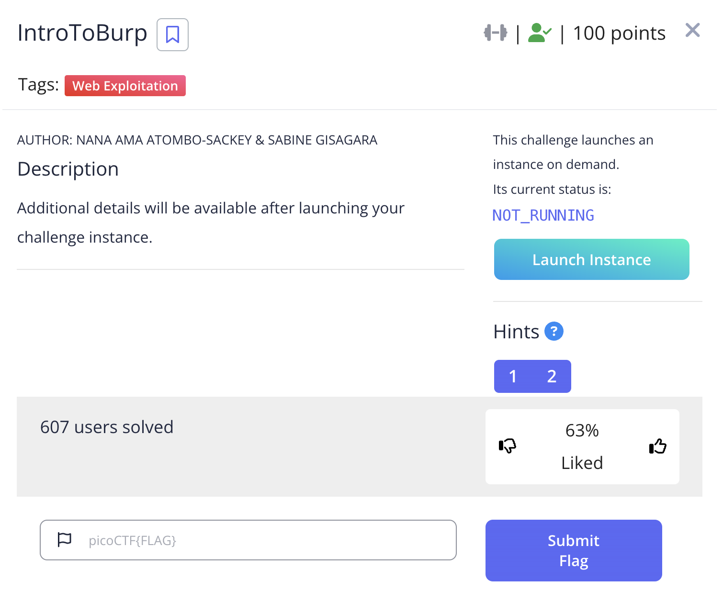
Task: Click the 63% Liked rating text
Action: click(x=582, y=446)
